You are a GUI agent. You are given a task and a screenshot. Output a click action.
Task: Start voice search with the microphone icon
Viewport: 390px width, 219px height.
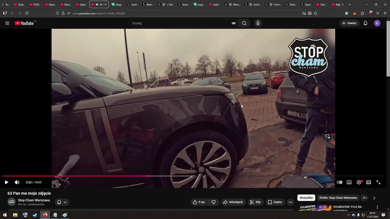pyautogui.click(x=258, y=23)
